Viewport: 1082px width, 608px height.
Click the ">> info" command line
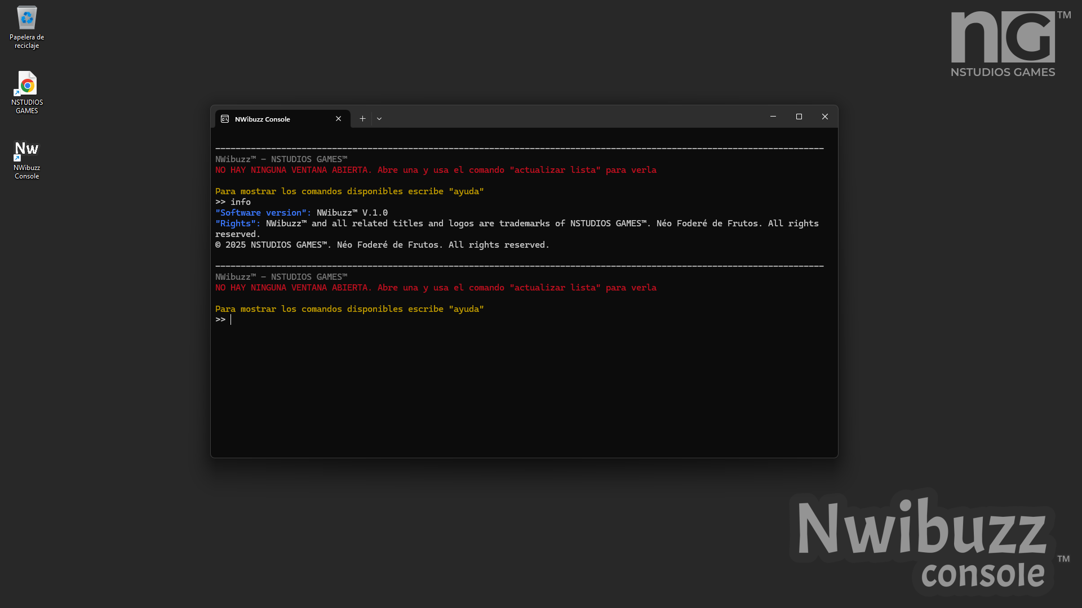pyautogui.click(x=233, y=202)
